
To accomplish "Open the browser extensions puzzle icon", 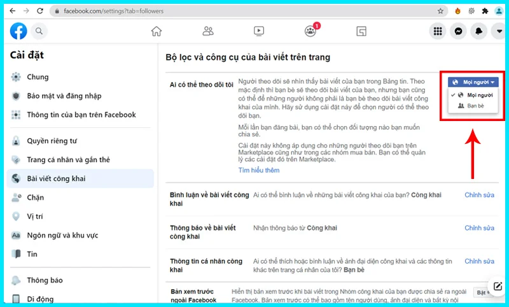I will point(485,11).
